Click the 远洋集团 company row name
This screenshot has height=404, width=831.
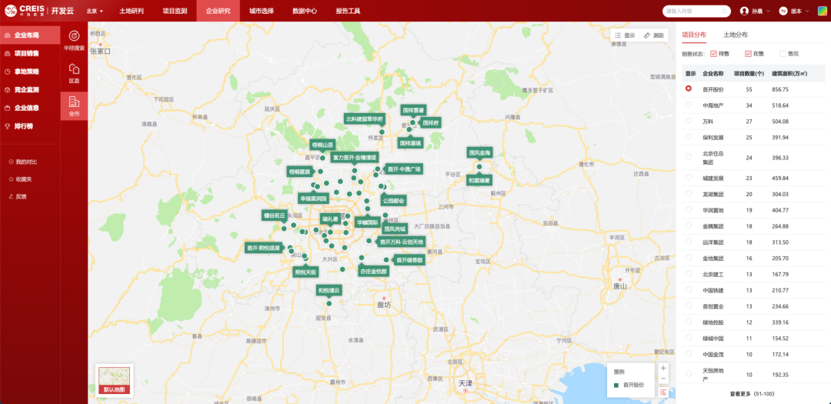713,242
